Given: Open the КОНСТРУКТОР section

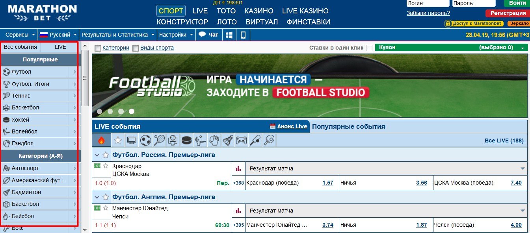Looking at the screenshot, I should (x=182, y=22).
